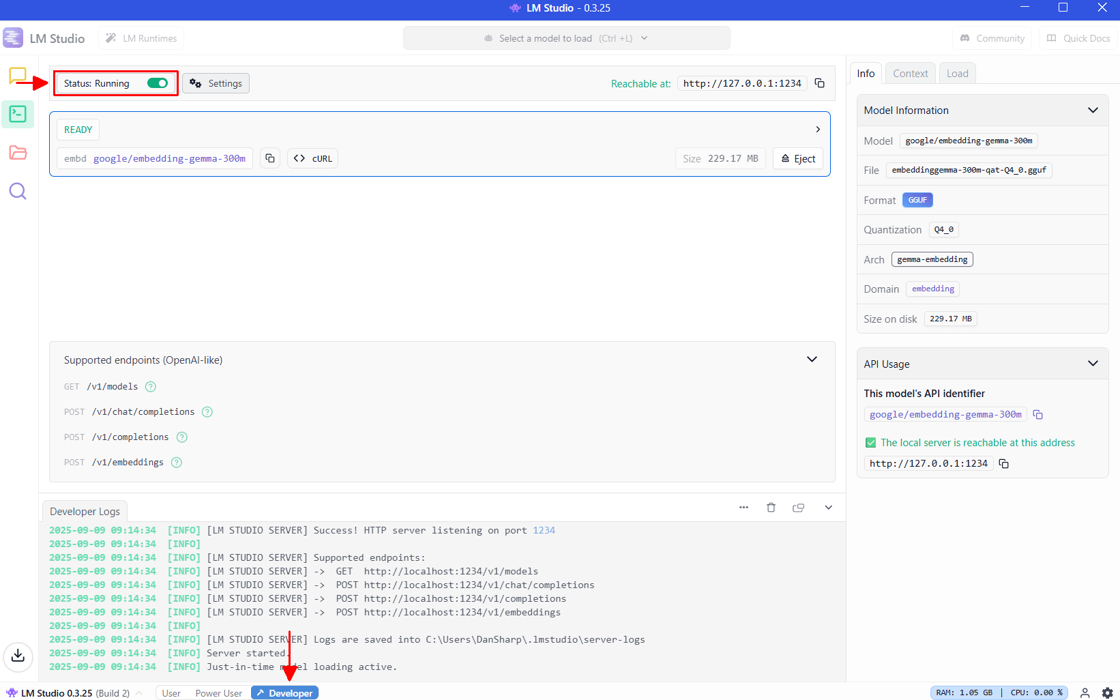This screenshot has width=1120, height=700.
Task: Copy the model's API identifier
Action: [x=1038, y=414]
